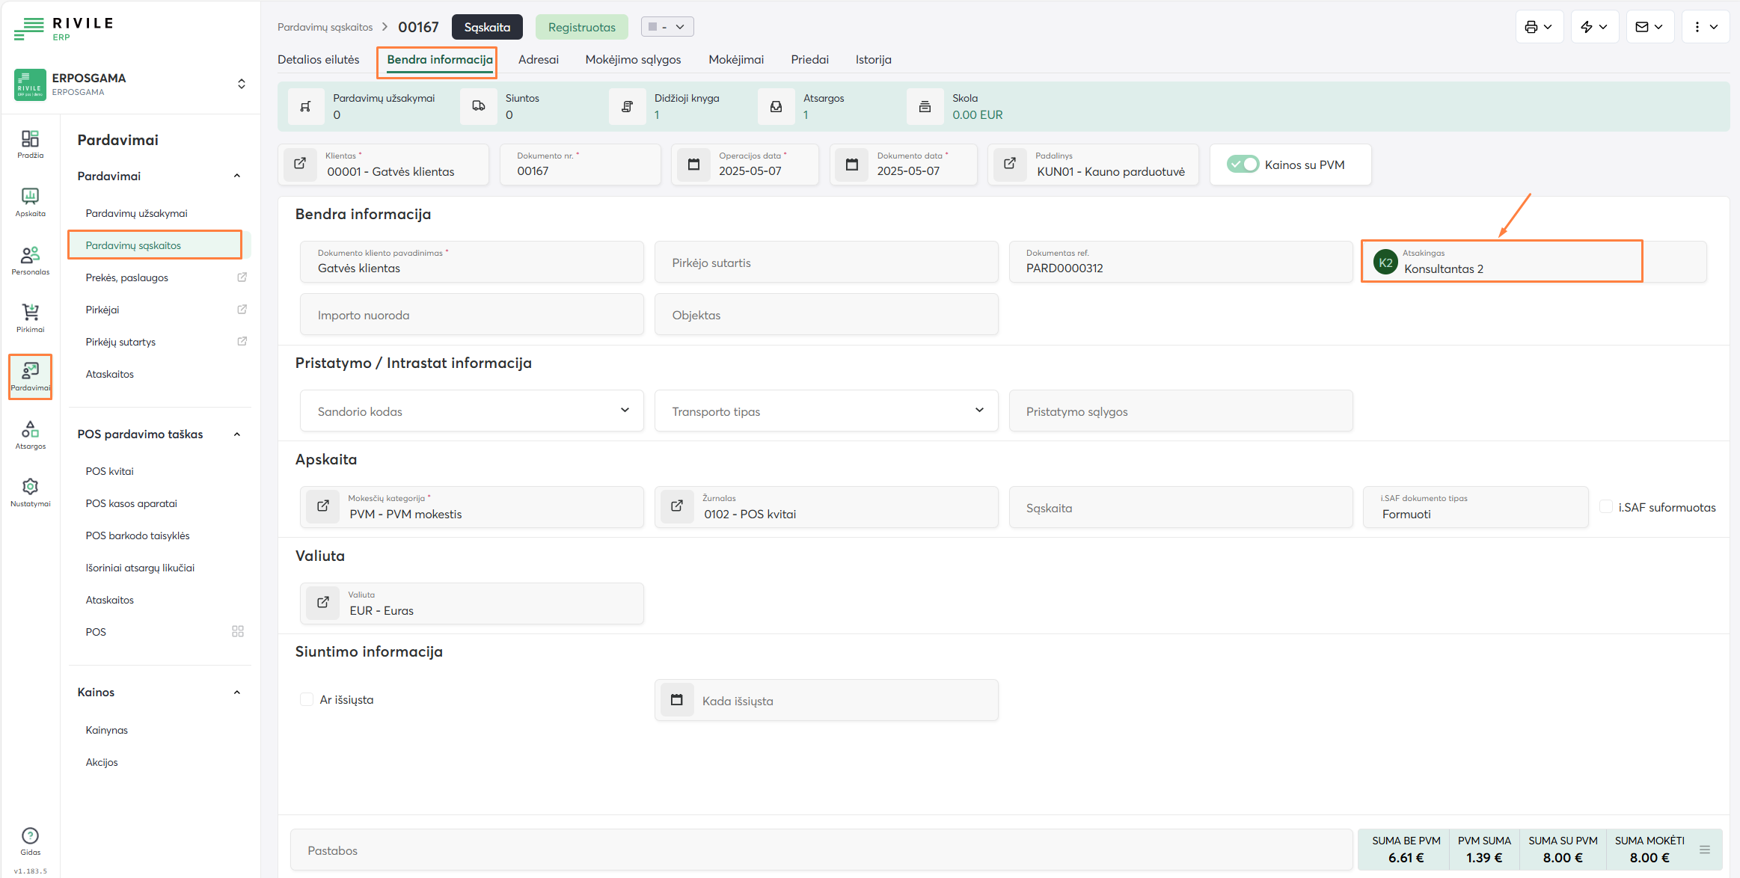Click Pardavimų užsakymai menu link
Screen dimensions: 1740x878
pyautogui.click(x=136, y=213)
